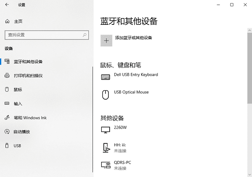
Task: Click the USB sidebar icon
Action: [7, 145]
